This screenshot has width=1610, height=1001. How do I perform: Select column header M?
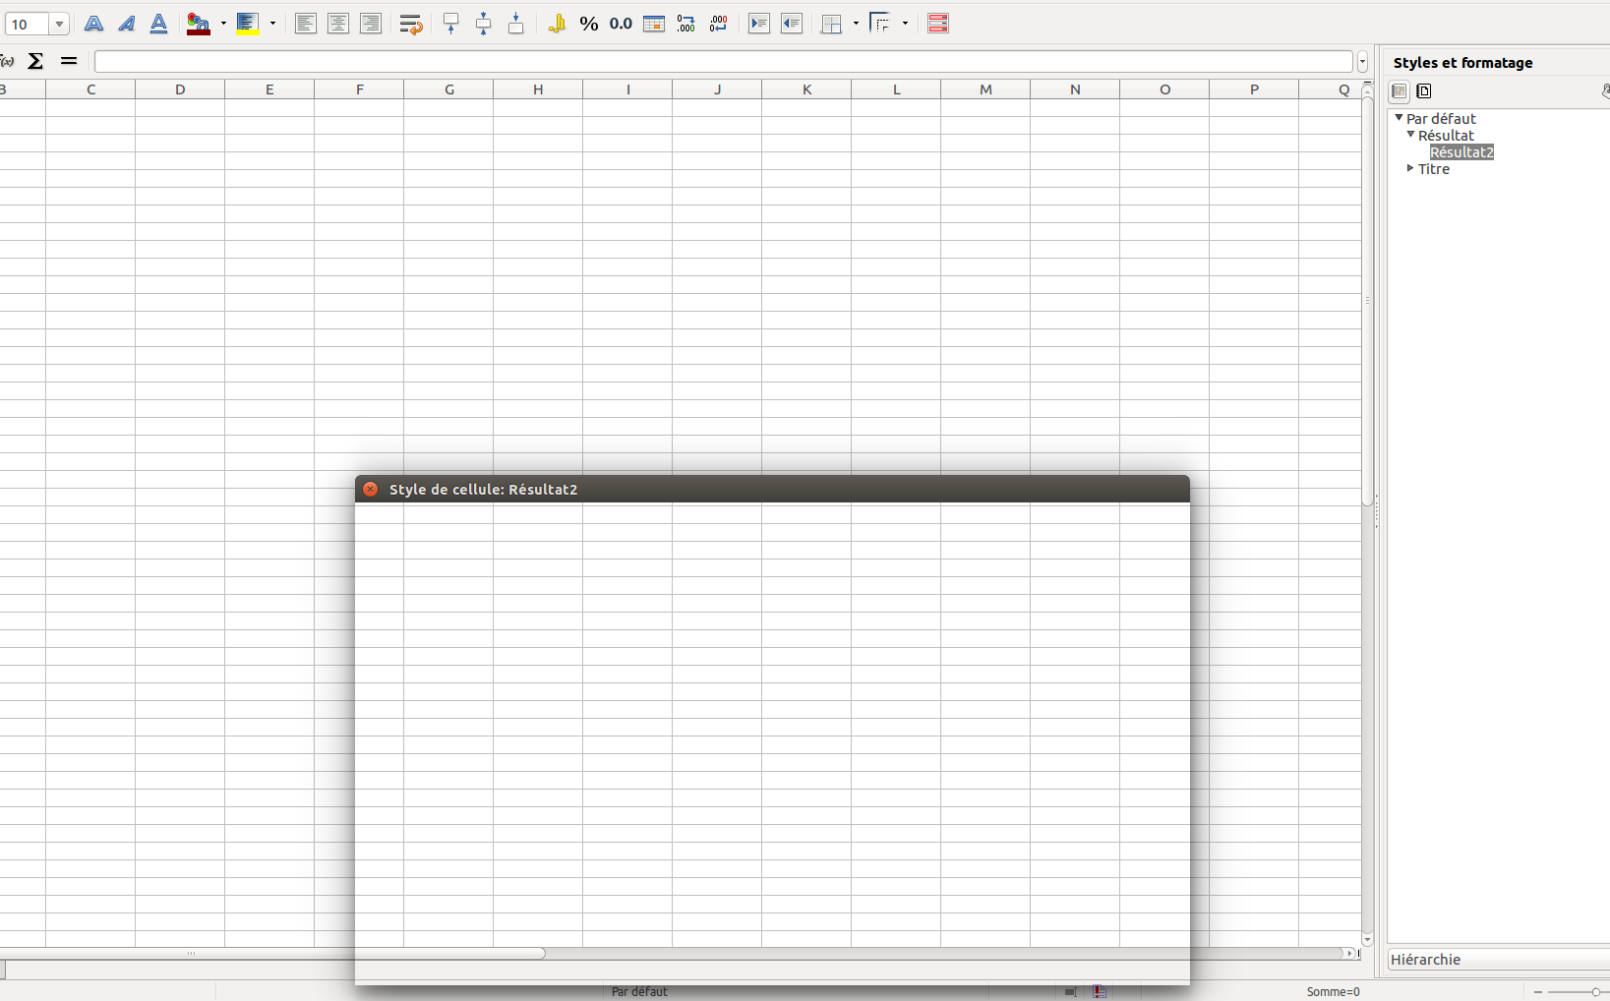click(x=985, y=89)
